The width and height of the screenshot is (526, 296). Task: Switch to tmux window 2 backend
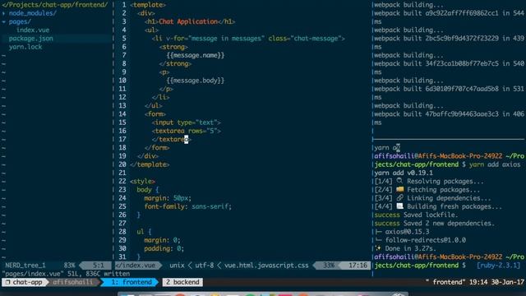182,282
